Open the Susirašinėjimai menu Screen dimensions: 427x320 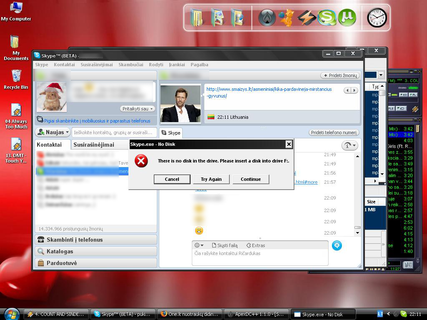click(x=97, y=65)
